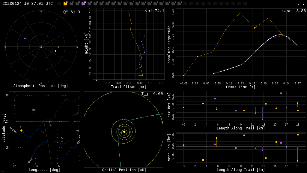Toggle the station 08 indicator square

click(x=107, y=4)
